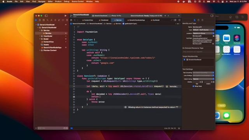This screenshot has width=249, height=140.
Task: Open Shortcuts app in the Simulator window
Action: click(237, 38)
